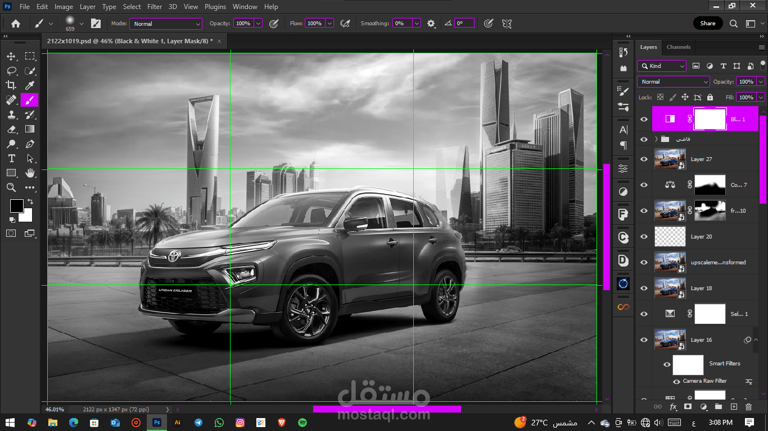Select the Eyedropper tool
This screenshot has width=768, height=431.
pos(30,85)
